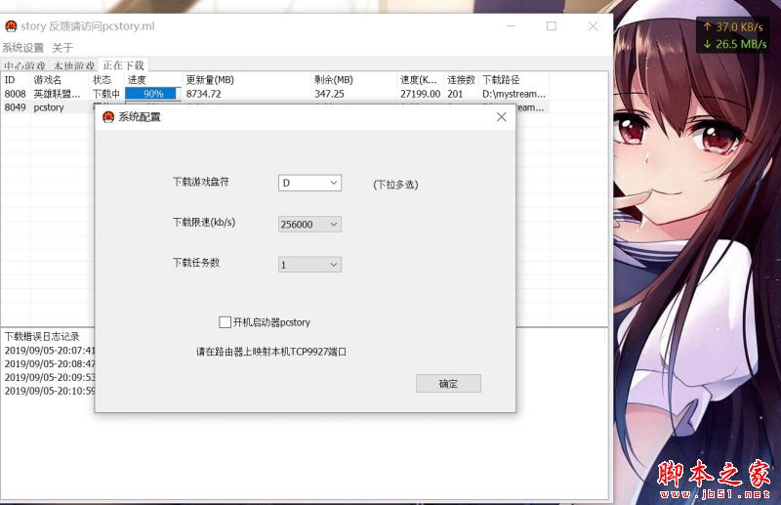The image size is (781, 505).
Task: Click the 下载错误日志记录 log heading
Action: pyautogui.click(x=42, y=336)
